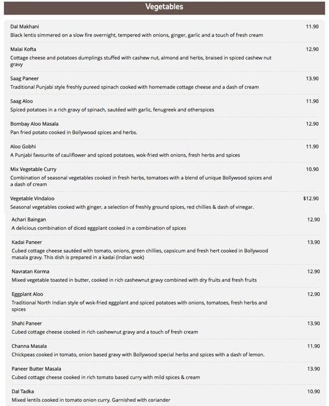Choose Mix Vegetable Curry entry

34,169
